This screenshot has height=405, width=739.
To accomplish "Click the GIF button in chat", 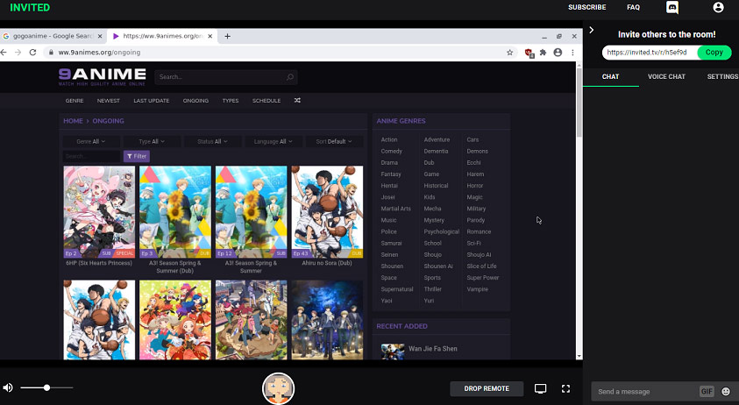I will [x=707, y=391].
